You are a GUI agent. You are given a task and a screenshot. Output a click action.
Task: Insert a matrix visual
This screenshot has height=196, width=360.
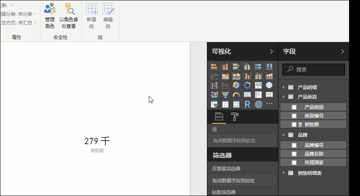236,104
